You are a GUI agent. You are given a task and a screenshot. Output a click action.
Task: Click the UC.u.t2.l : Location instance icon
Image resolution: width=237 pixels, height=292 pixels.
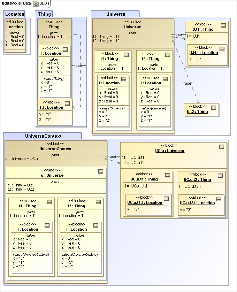(219, 199)
